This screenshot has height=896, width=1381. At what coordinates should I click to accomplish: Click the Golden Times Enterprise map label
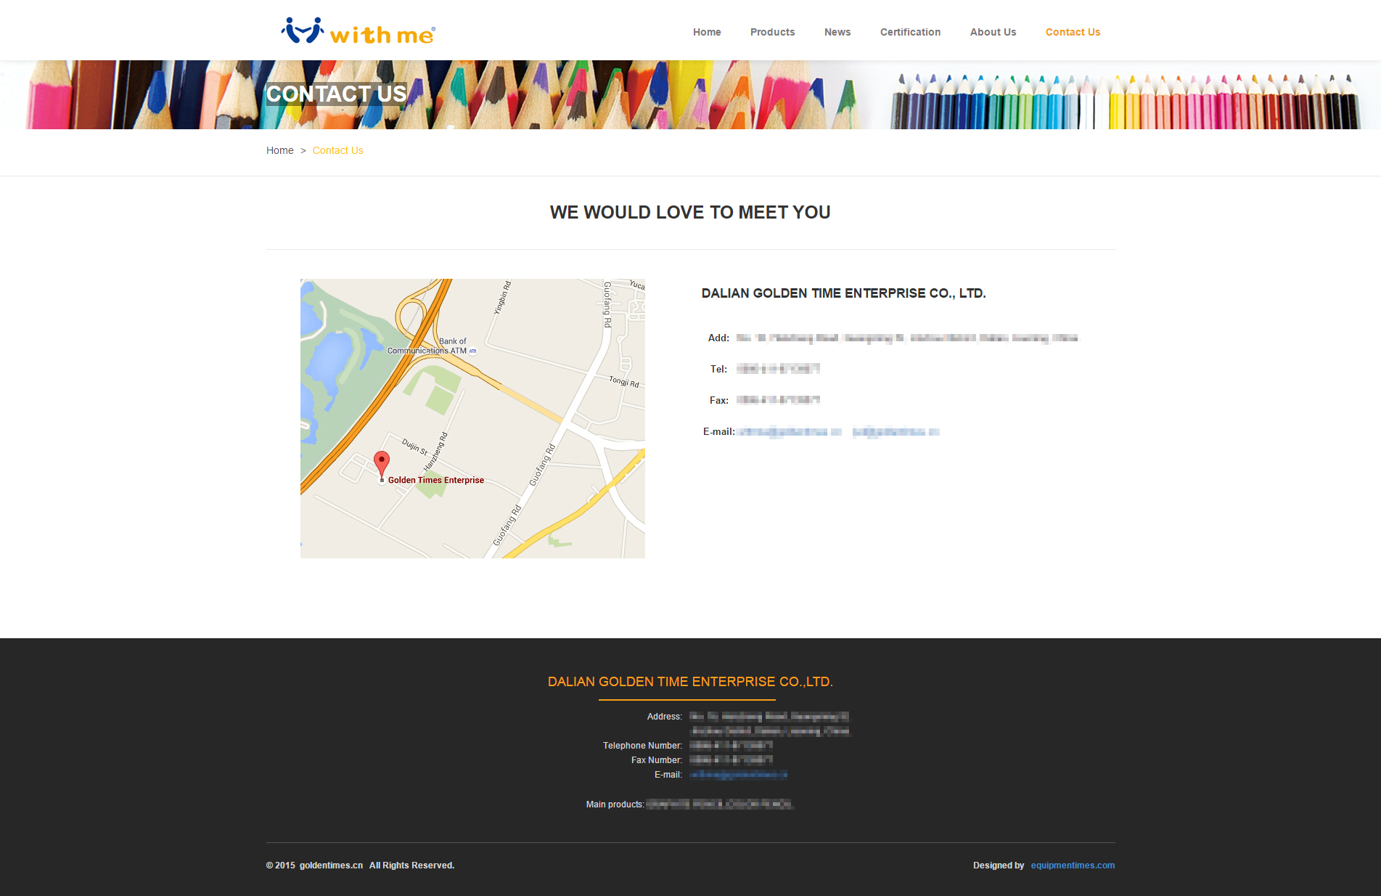tap(435, 480)
